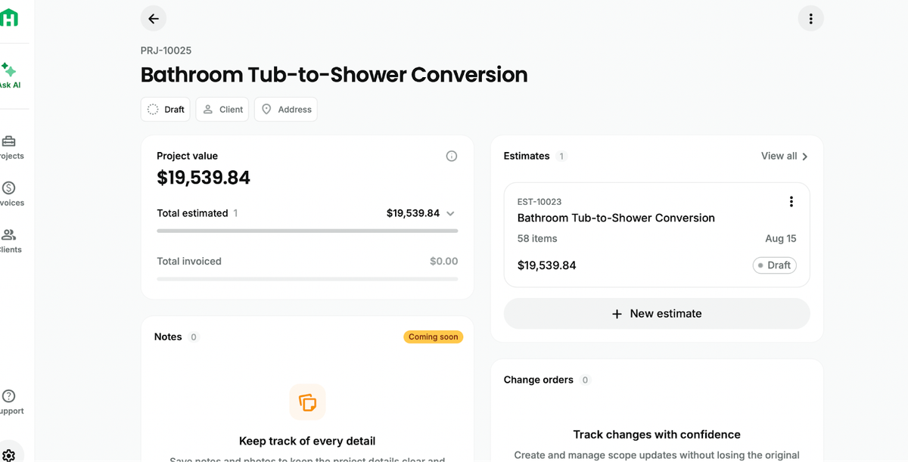Go to Projects via briefcase icon

[x=9, y=141]
